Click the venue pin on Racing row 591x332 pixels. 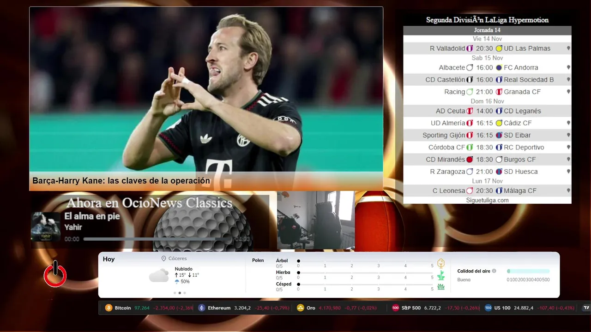coord(568,92)
